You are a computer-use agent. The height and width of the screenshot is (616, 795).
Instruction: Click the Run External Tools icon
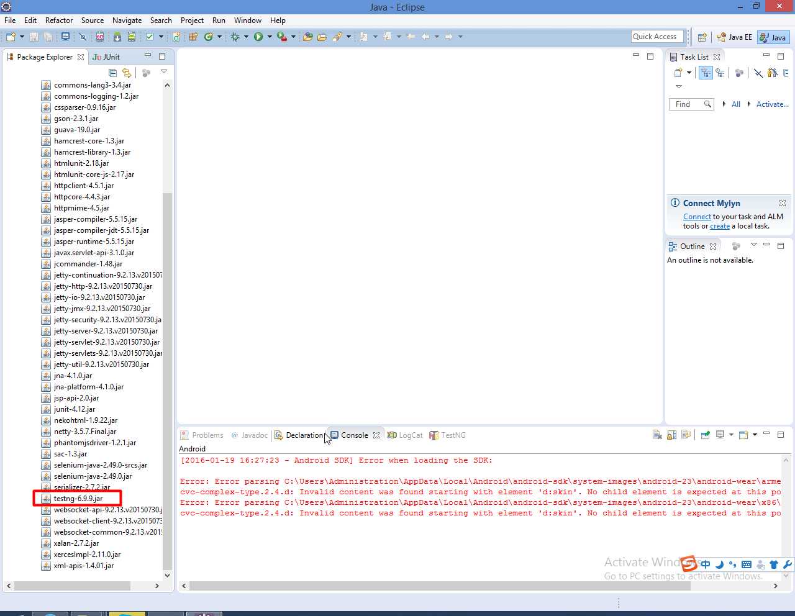pos(282,37)
